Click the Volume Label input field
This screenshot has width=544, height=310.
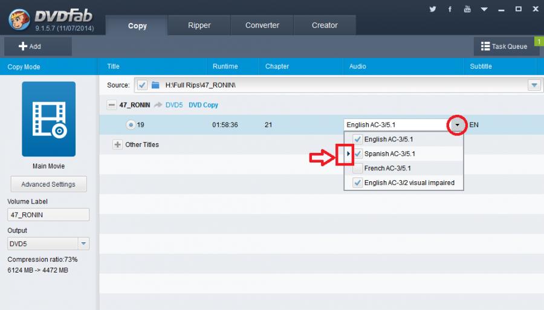pos(48,215)
